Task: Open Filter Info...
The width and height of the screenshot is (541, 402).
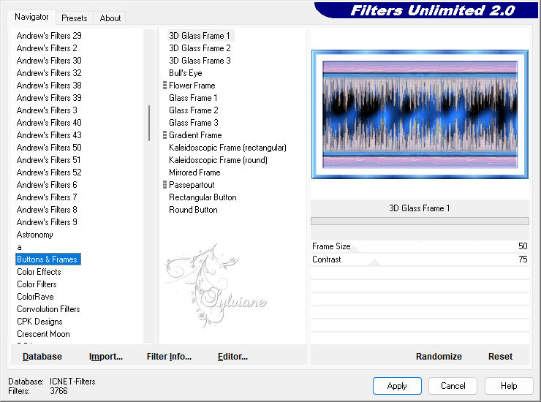Action: pos(169,357)
